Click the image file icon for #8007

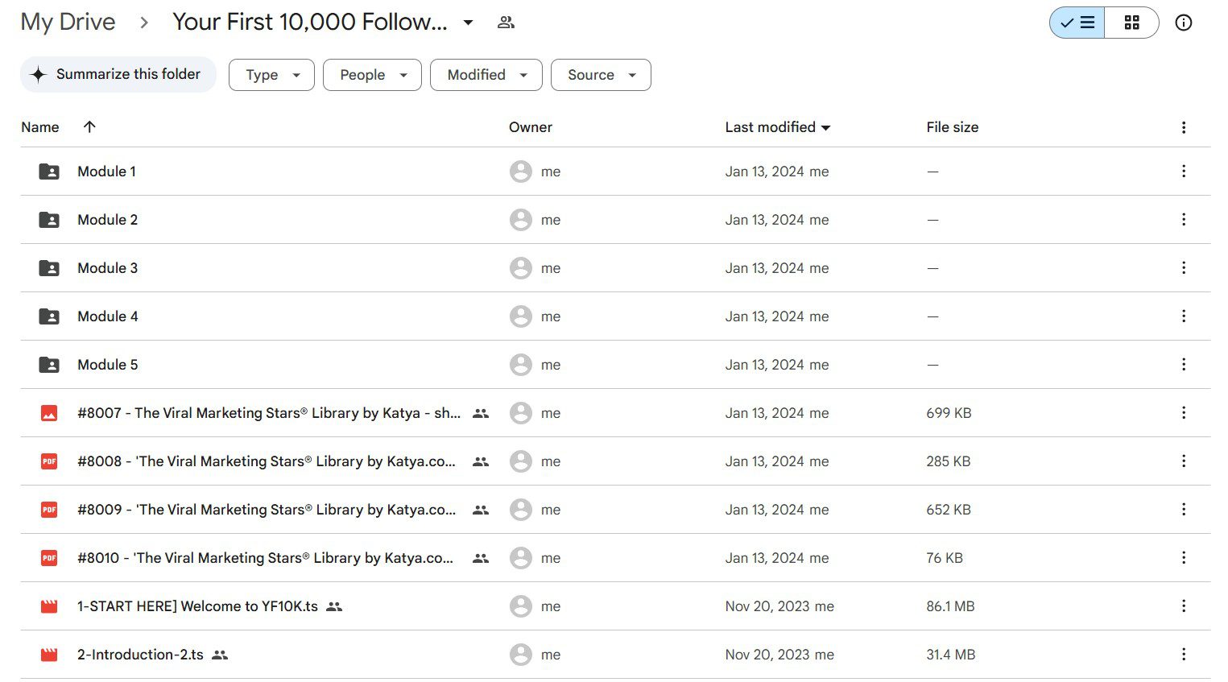(49, 413)
